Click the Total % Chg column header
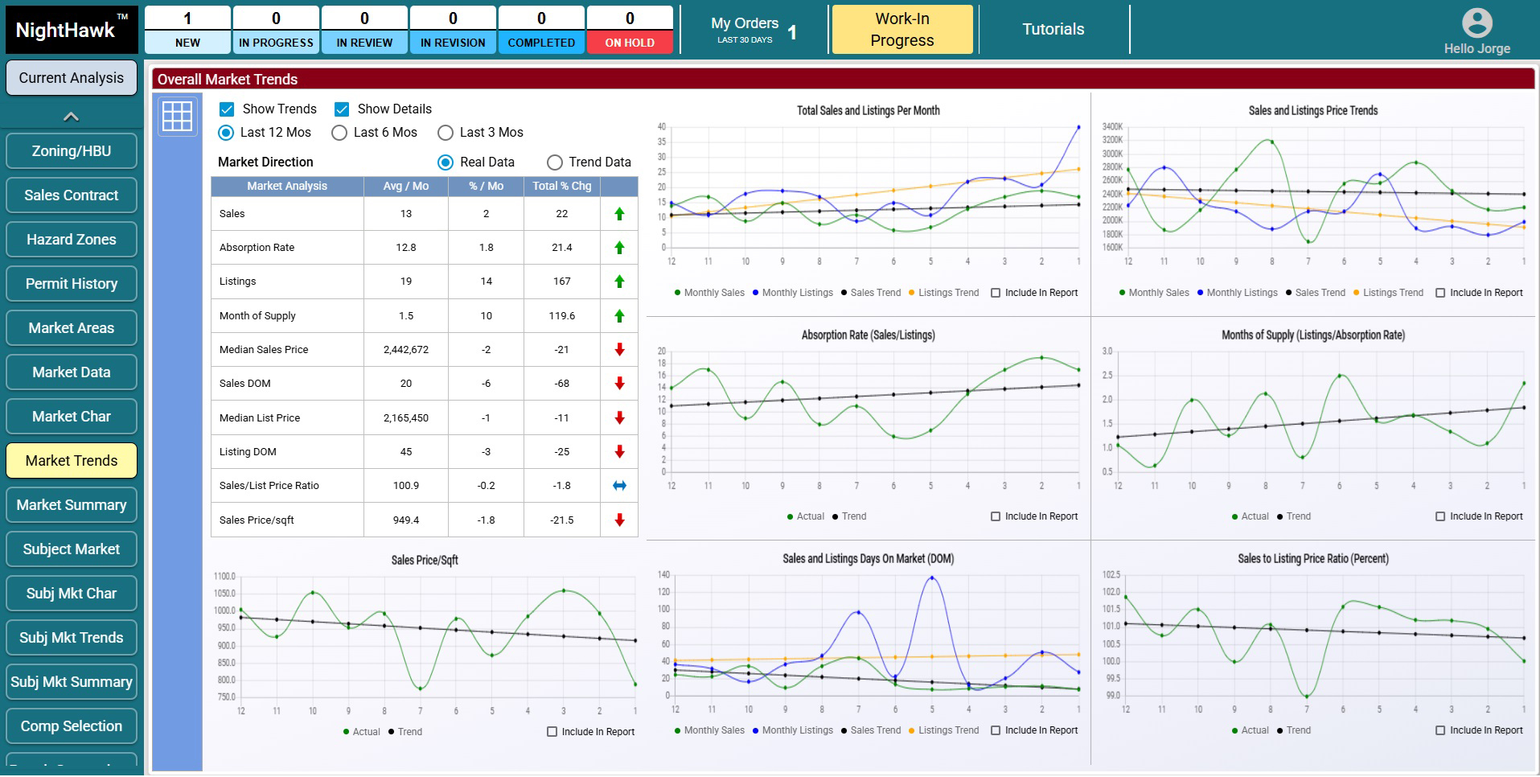1540x777 pixels. [x=562, y=187]
